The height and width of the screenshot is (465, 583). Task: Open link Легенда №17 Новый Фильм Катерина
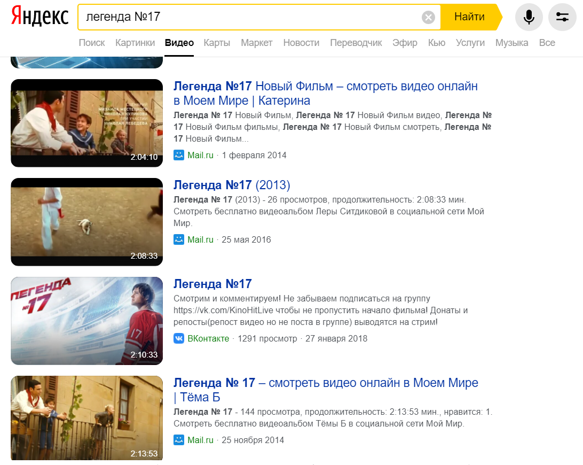[x=325, y=93]
